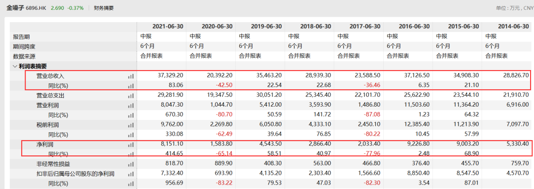Click chart icon beside 净利润 同比(%)
Image resolution: width=534 pixels, height=189 pixels.
click(x=131, y=154)
